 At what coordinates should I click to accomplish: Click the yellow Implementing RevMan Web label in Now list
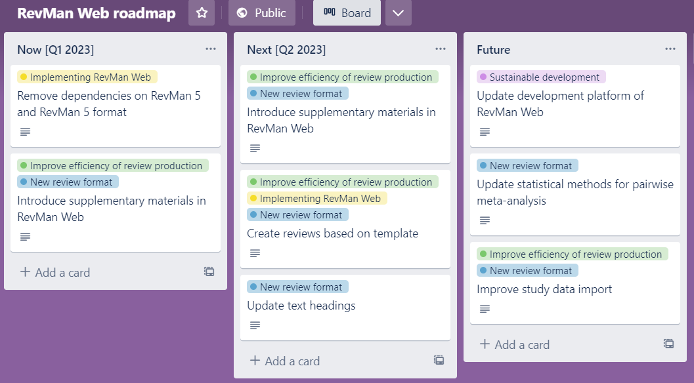pos(87,77)
